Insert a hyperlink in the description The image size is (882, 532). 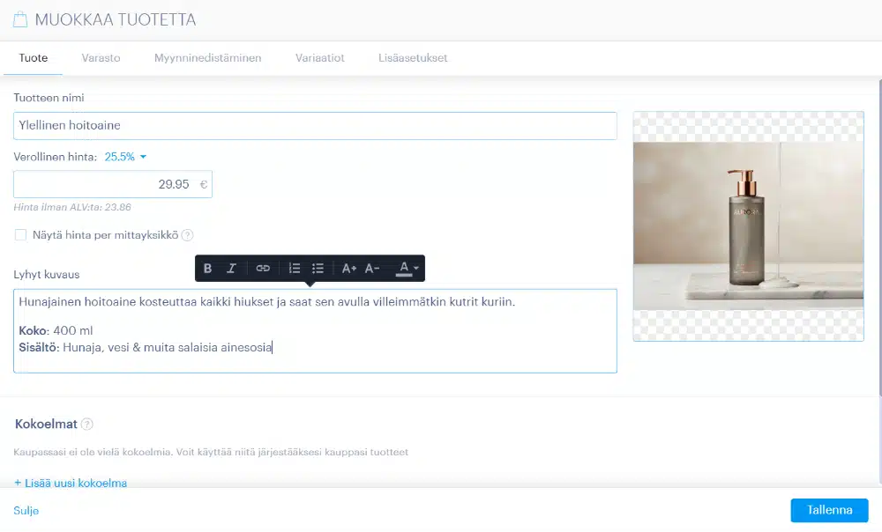tap(264, 269)
